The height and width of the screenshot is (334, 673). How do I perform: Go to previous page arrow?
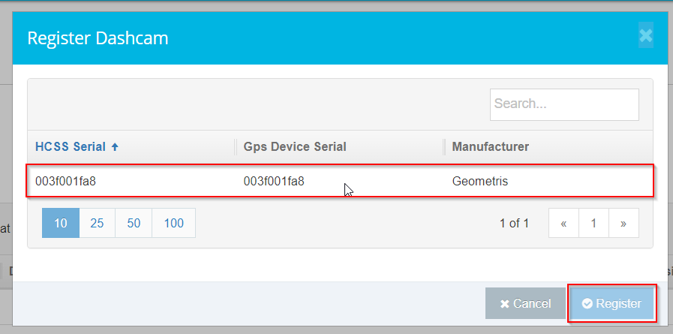click(563, 223)
